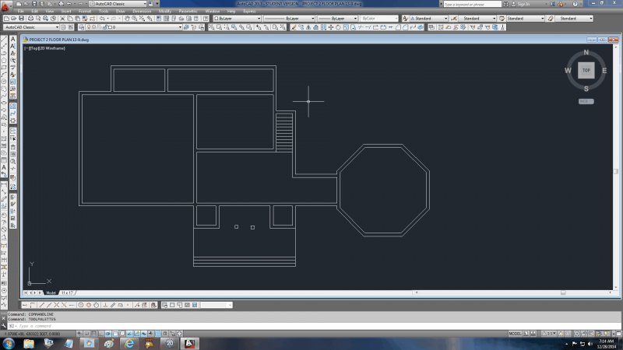Select the Zoom Realtime magnifier
Screen dimensions: 623x350
(134, 18)
